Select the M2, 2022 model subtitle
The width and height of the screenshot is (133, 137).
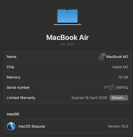[67, 44]
